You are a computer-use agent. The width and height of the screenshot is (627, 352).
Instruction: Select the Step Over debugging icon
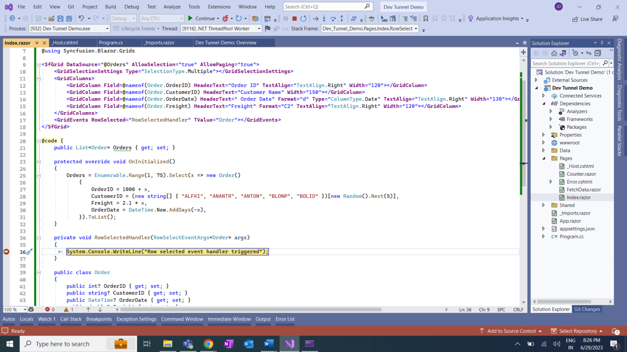click(333, 18)
